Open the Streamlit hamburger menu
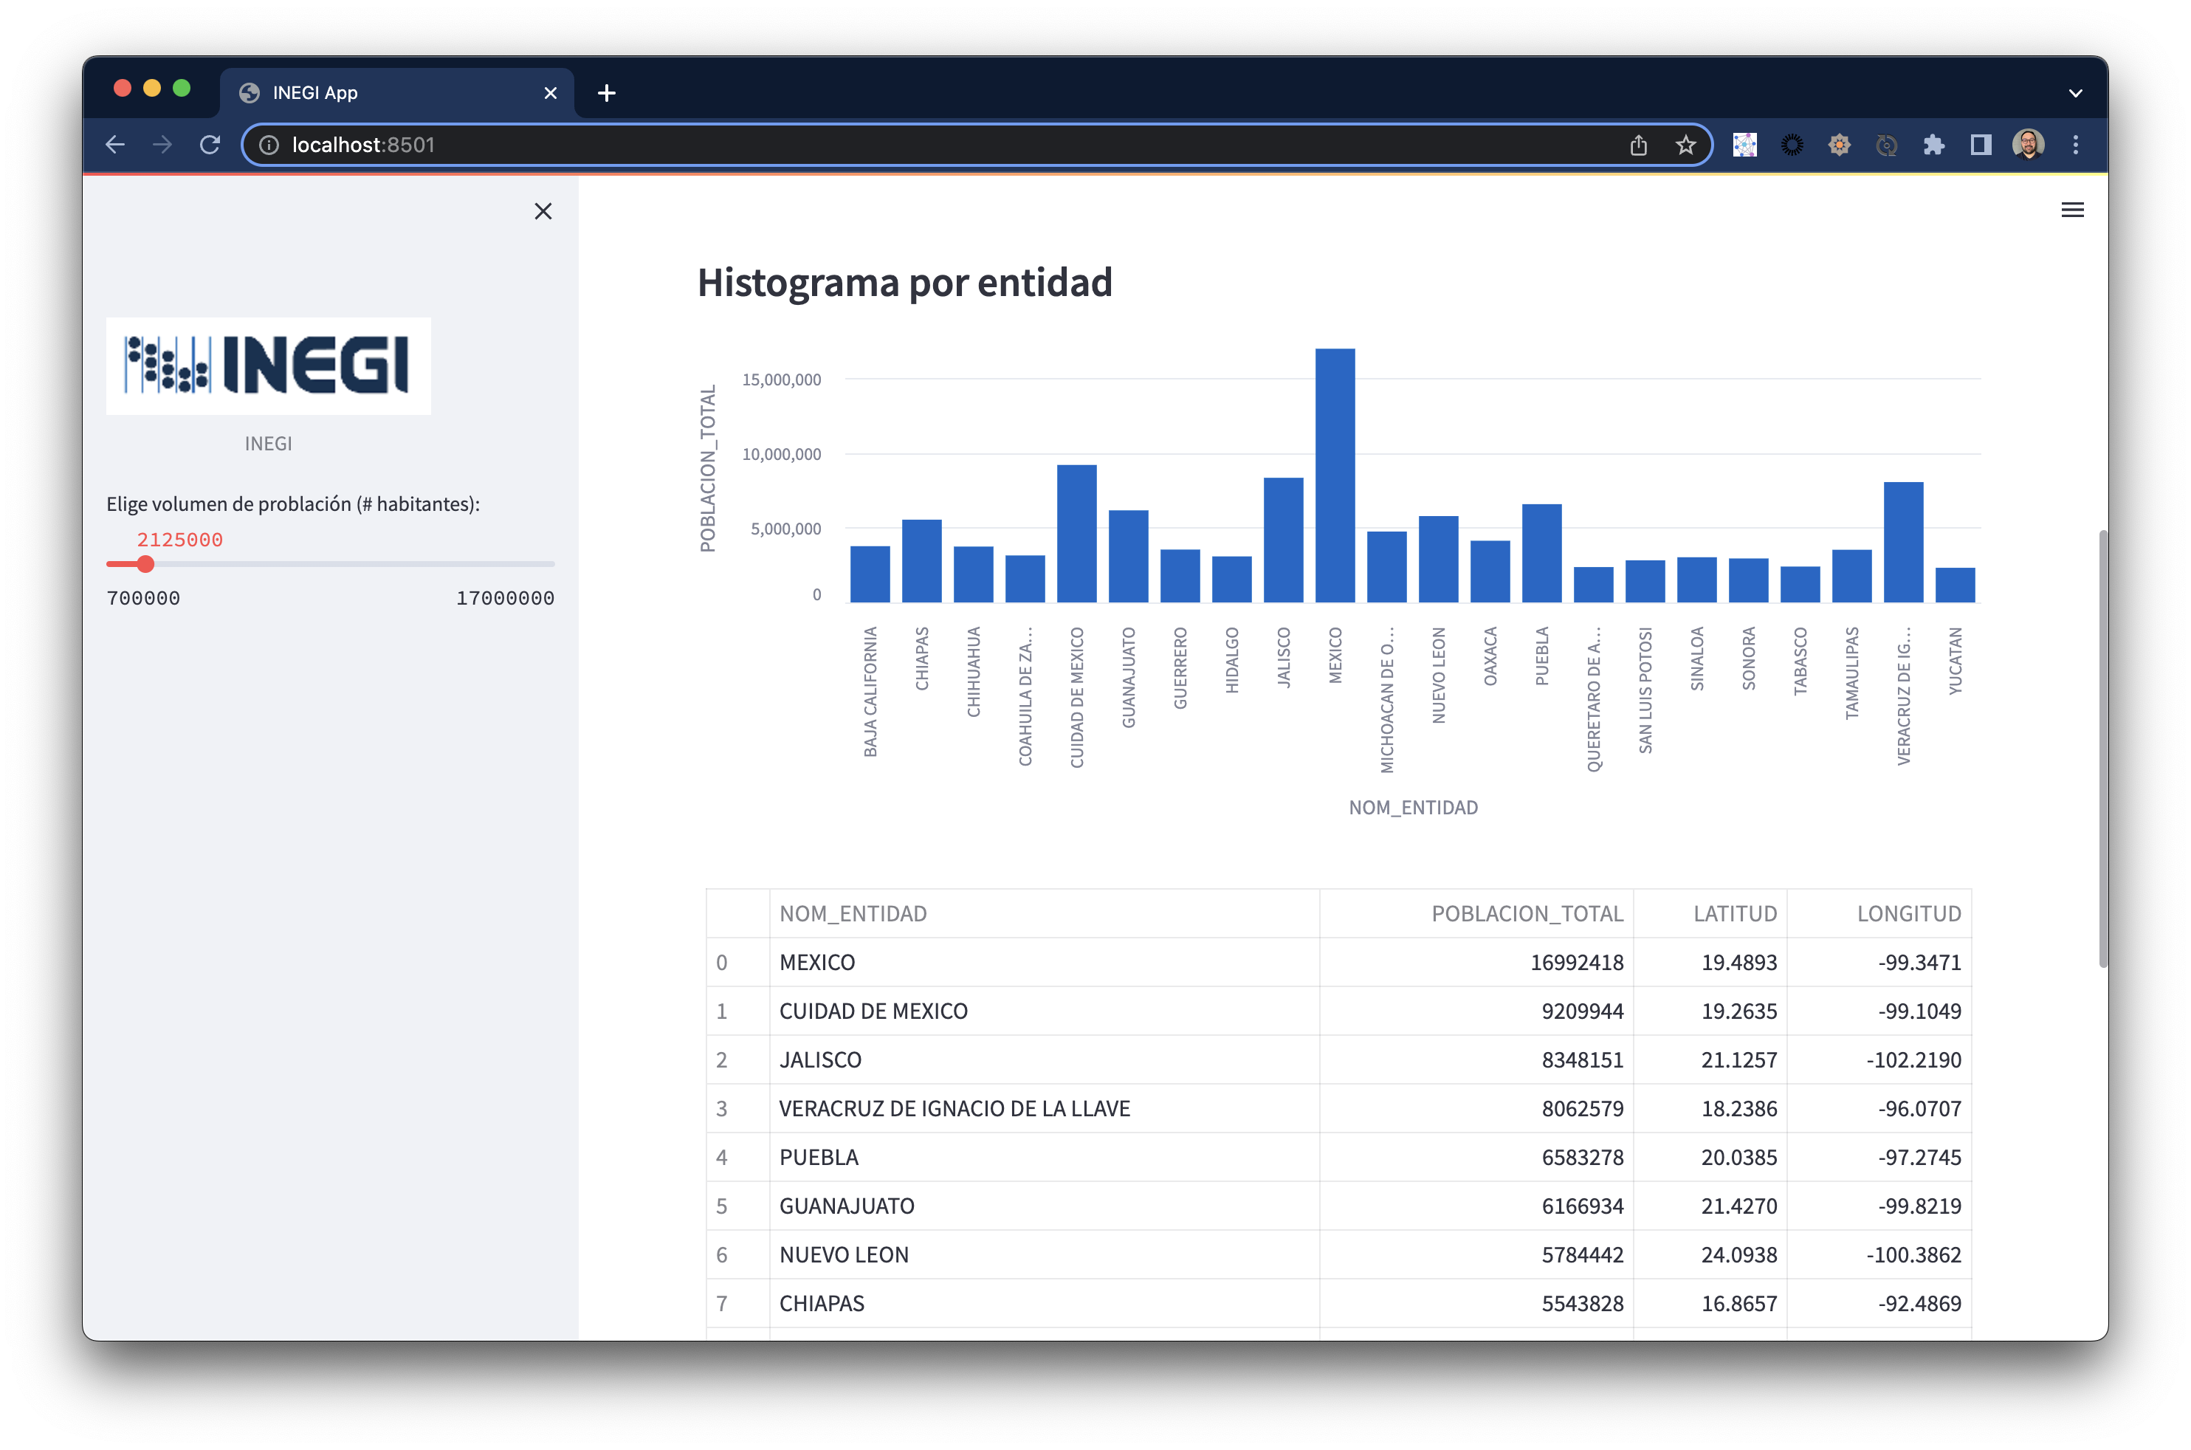2191x1450 pixels. (x=2071, y=210)
